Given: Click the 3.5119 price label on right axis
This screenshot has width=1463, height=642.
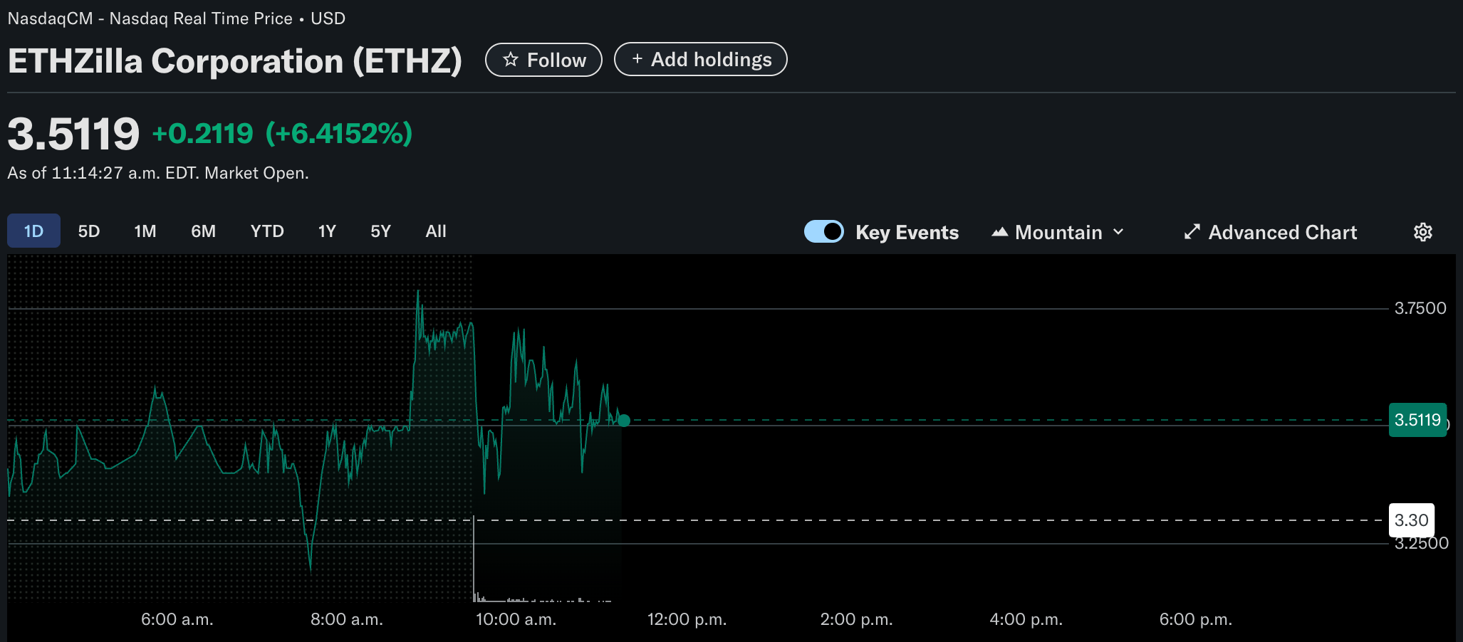Looking at the screenshot, I should [x=1418, y=420].
